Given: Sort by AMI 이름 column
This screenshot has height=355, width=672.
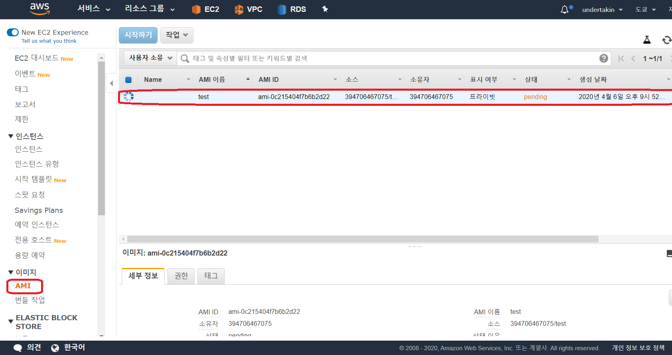Looking at the screenshot, I should click(x=212, y=79).
